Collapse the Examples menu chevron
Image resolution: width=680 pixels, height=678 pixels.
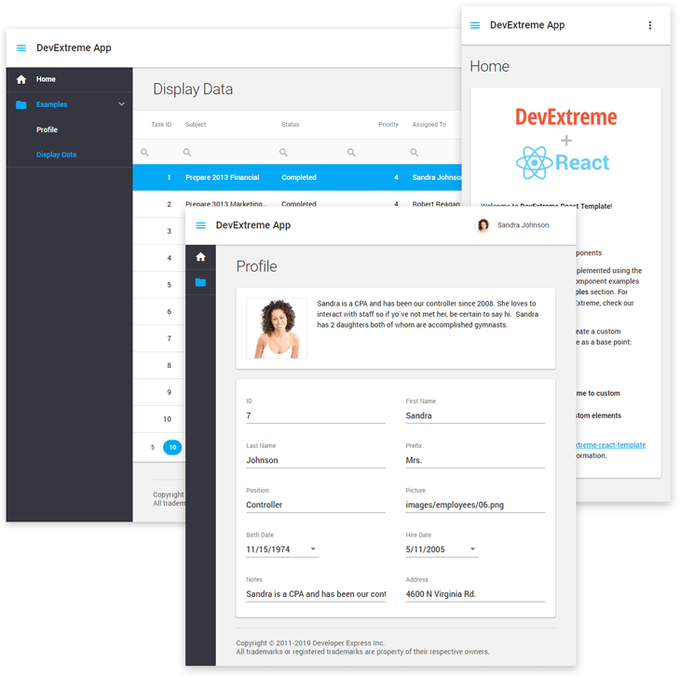121,104
